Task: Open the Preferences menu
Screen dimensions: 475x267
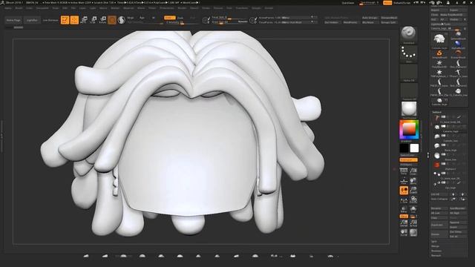Action: [x=167, y=8]
